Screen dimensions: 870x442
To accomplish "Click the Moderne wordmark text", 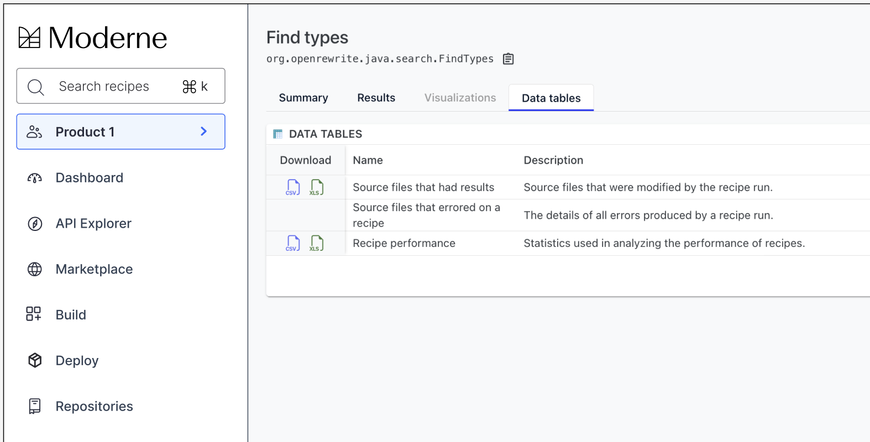I will pos(108,38).
